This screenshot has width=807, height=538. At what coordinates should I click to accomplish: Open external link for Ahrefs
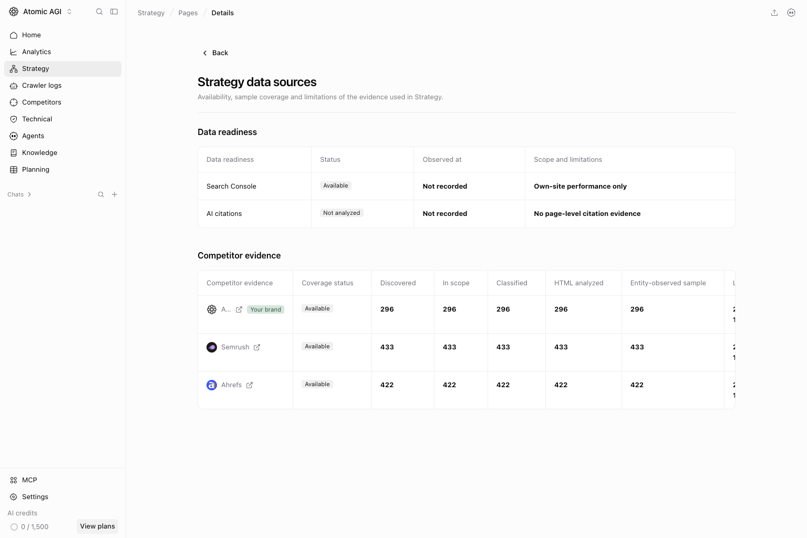pos(250,385)
